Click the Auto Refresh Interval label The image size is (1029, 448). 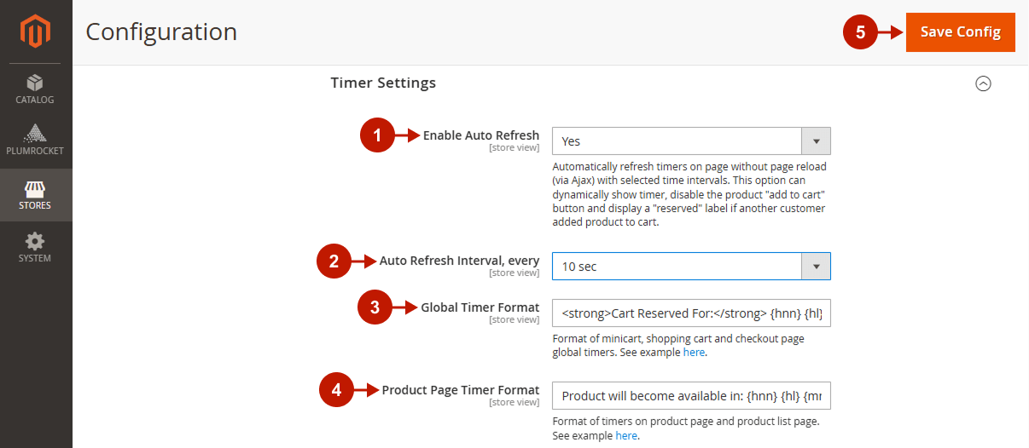coord(459,261)
